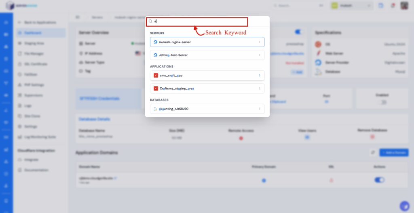Click the red Craft icon beside Craftcms_staging_area
This screenshot has height=213, width=414.
click(x=156, y=89)
